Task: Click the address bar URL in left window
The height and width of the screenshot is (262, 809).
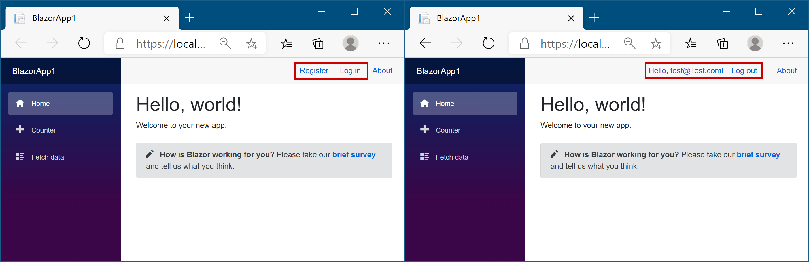Action: click(x=171, y=43)
